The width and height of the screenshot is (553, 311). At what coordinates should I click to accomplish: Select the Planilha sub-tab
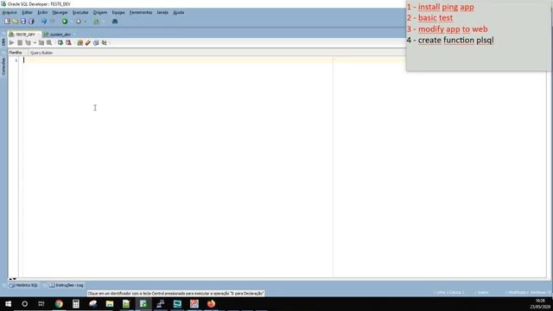tap(16, 53)
